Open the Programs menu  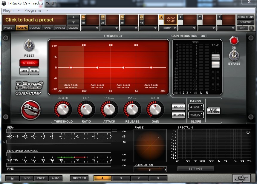(x=33, y=10)
